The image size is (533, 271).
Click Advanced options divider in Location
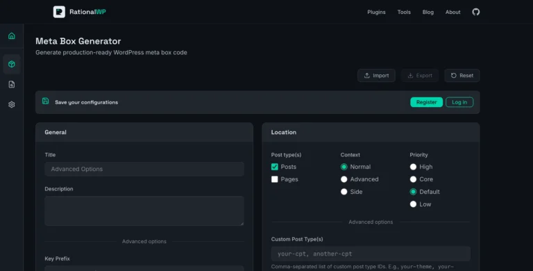click(371, 222)
